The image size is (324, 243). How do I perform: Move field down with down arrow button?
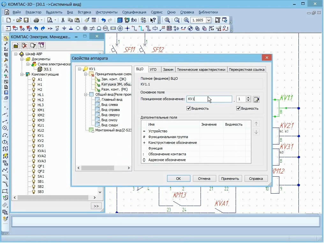256,132
